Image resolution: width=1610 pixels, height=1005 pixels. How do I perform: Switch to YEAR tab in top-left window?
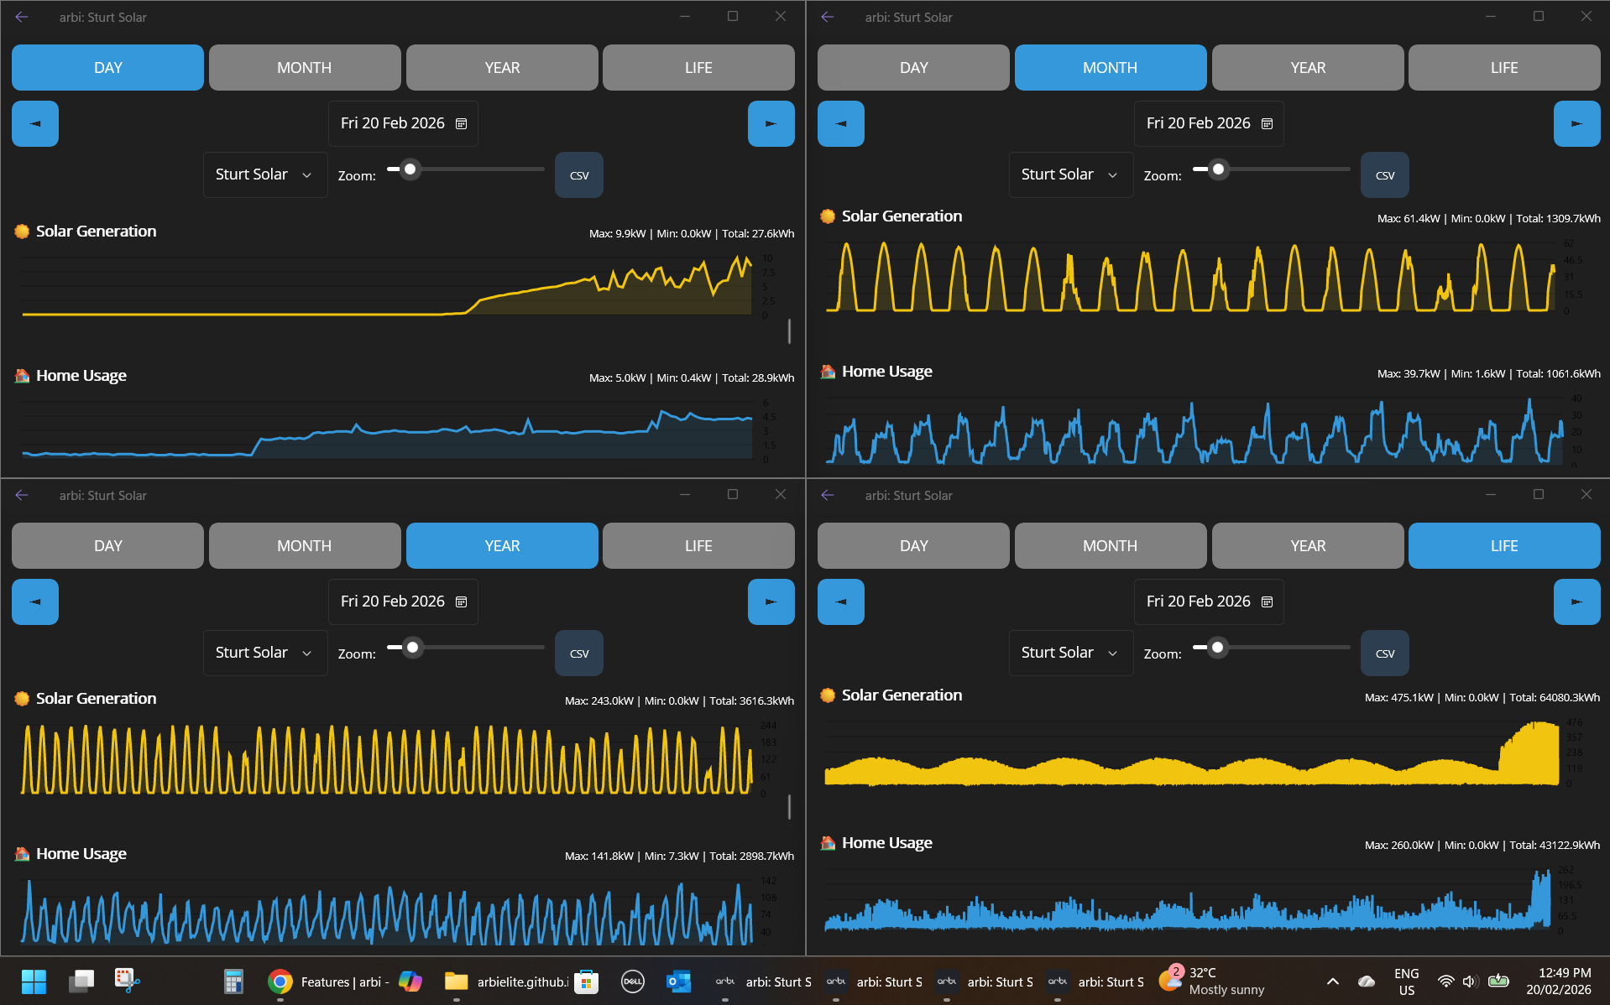tap(502, 67)
